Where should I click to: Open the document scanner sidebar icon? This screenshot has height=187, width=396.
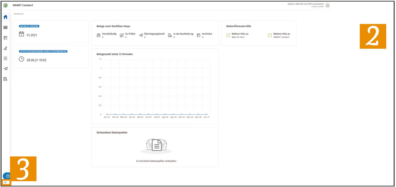click(5, 48)
